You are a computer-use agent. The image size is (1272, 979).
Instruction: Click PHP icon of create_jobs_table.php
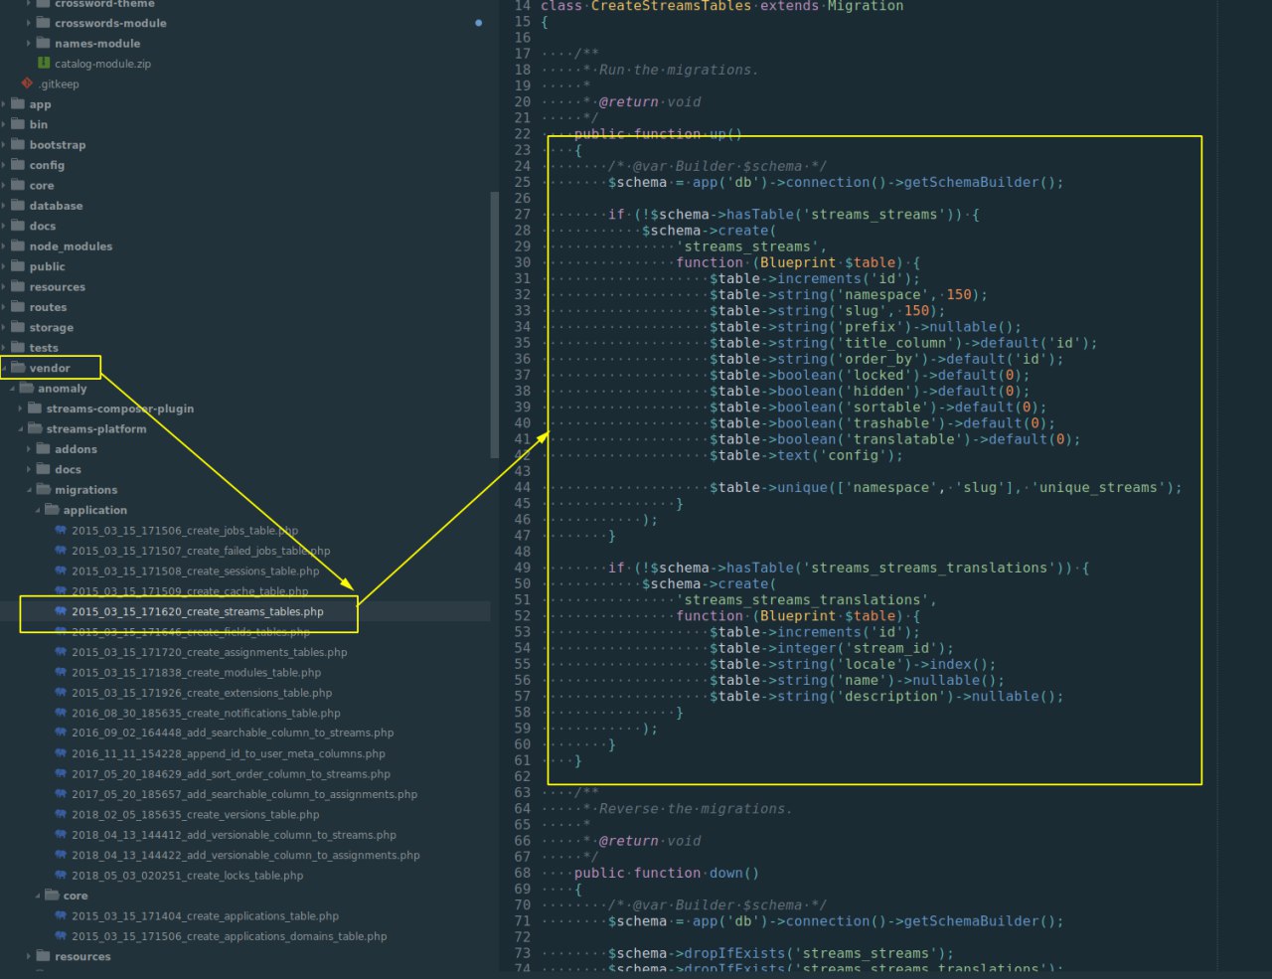point(61,531)
